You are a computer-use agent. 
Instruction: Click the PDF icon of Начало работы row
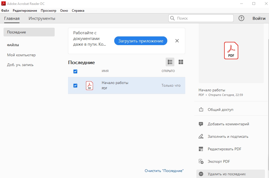[x=89, y=86]
